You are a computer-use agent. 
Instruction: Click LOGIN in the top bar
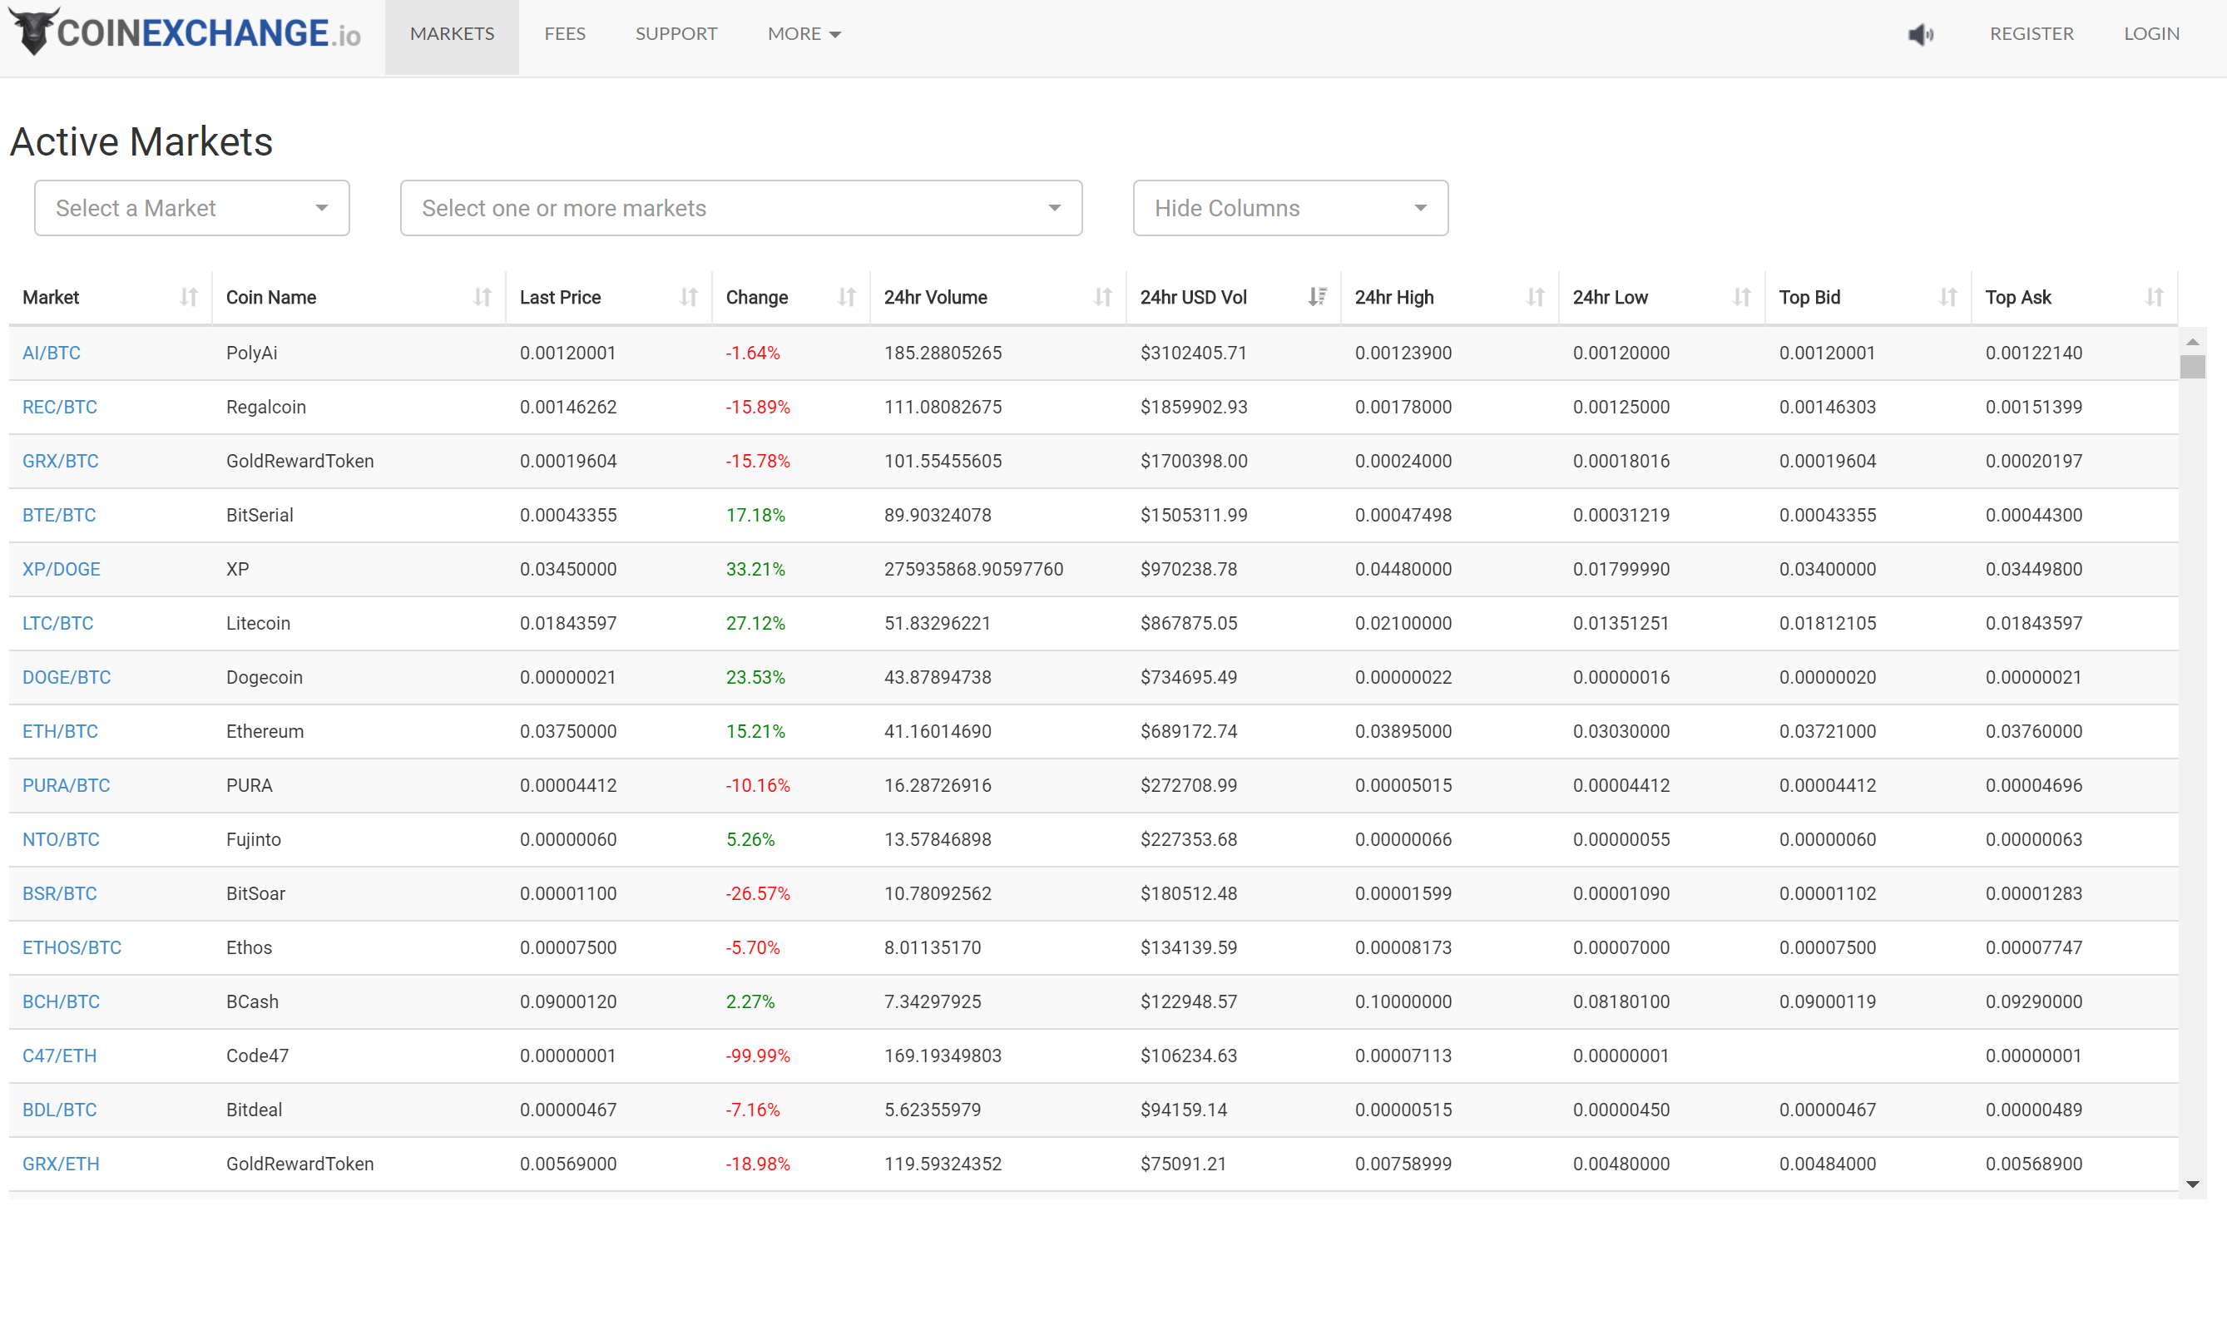click(x=2150, y=34)
